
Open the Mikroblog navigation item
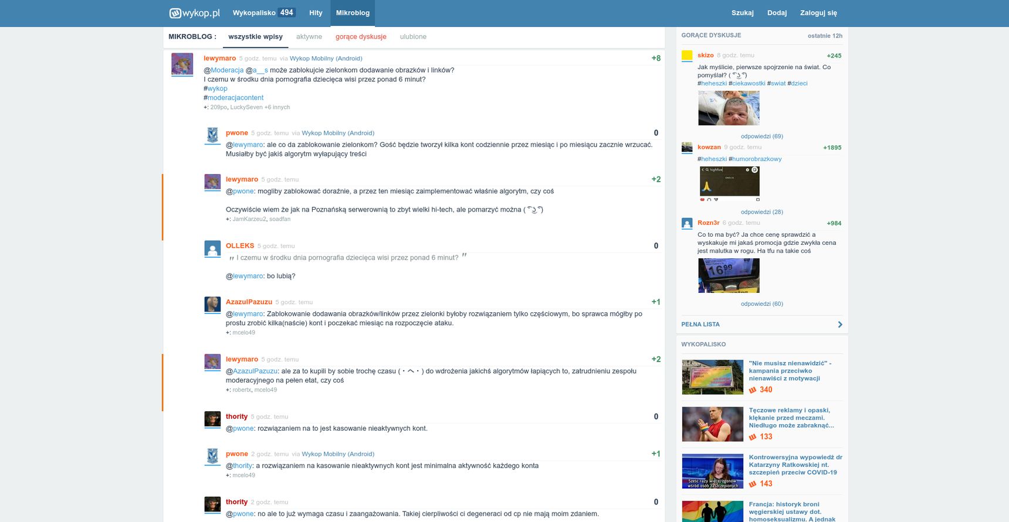[x=353, y=13]
